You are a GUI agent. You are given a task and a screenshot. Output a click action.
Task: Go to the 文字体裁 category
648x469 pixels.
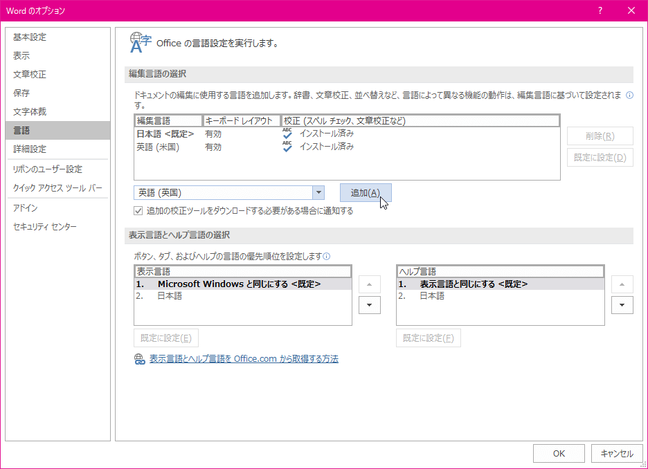[x=58, y=111]
